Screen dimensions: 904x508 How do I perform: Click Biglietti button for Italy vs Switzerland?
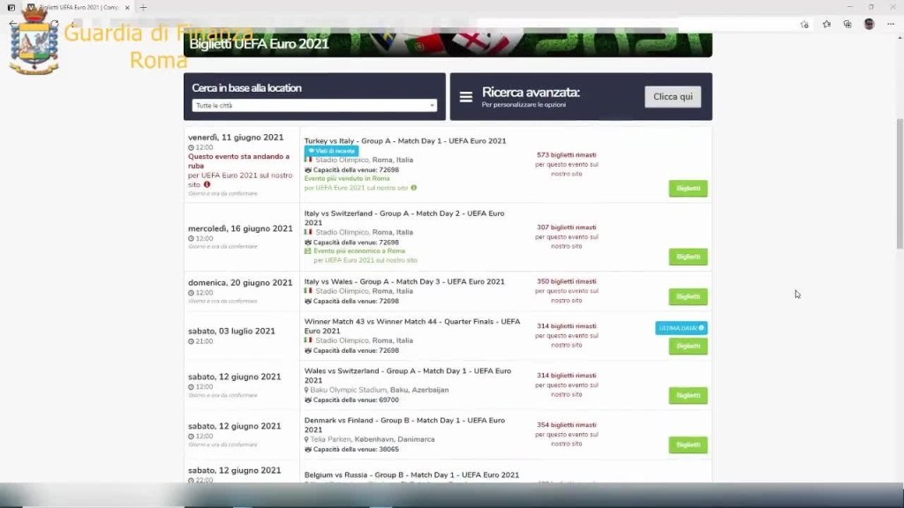688,257
